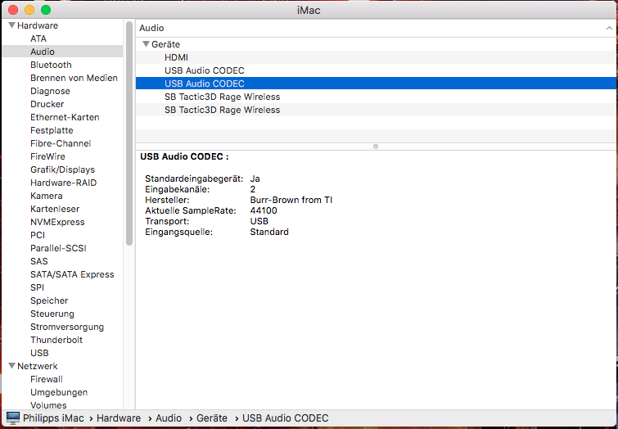Select ATA in the sidebar
This screenshot has width=618, height=429.
coord(38,38)
